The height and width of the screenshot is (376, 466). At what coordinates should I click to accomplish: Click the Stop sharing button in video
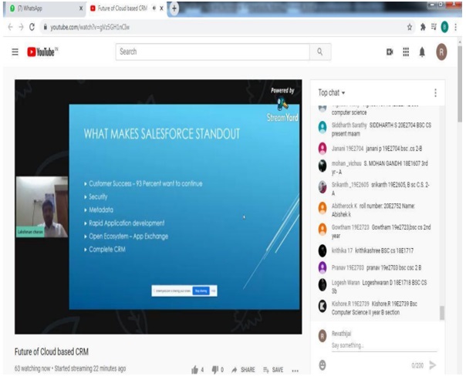(201, 290)
